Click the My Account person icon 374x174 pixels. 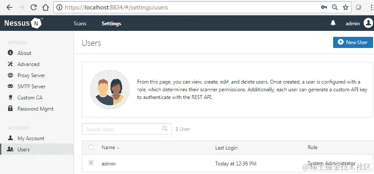pos(10,138)
